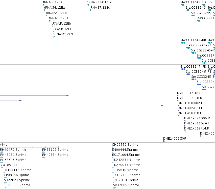Select the EK242834.5prime EST label
This screenshot has width=215, height=189.
pos(126,160)
